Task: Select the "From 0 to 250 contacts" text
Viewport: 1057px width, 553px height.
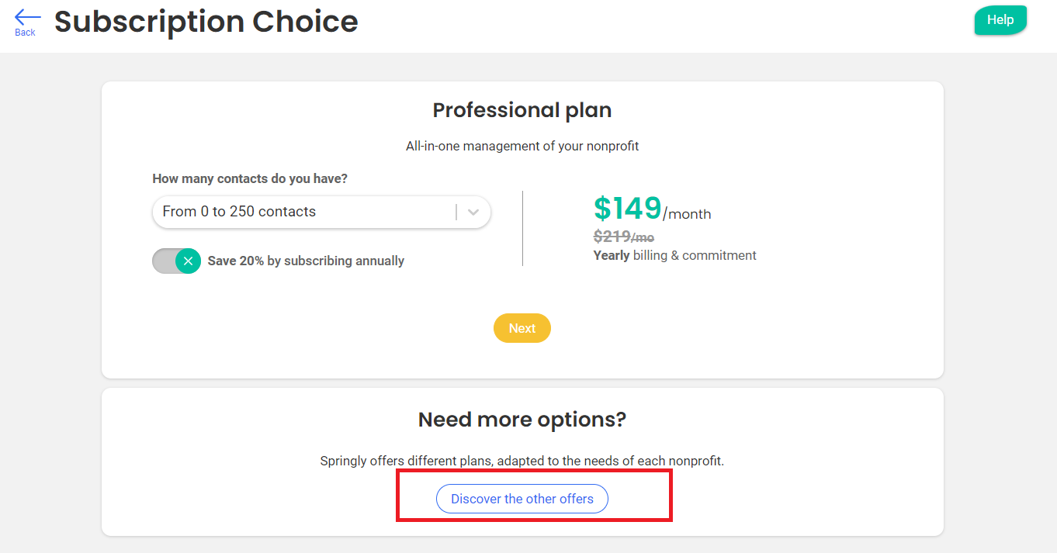Action: (x=239, y=212)
